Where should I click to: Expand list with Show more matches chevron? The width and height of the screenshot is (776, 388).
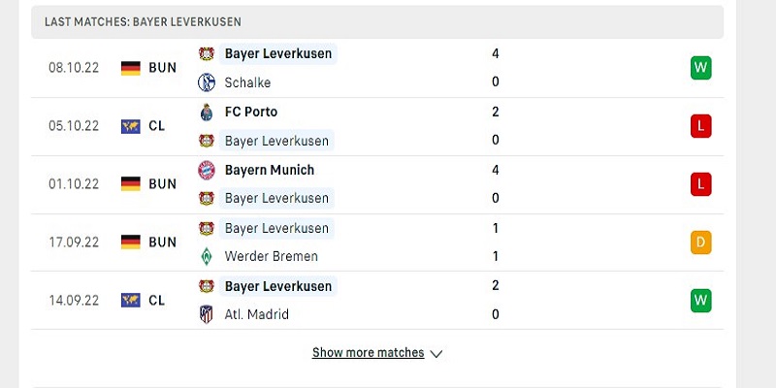click(436, 354)
